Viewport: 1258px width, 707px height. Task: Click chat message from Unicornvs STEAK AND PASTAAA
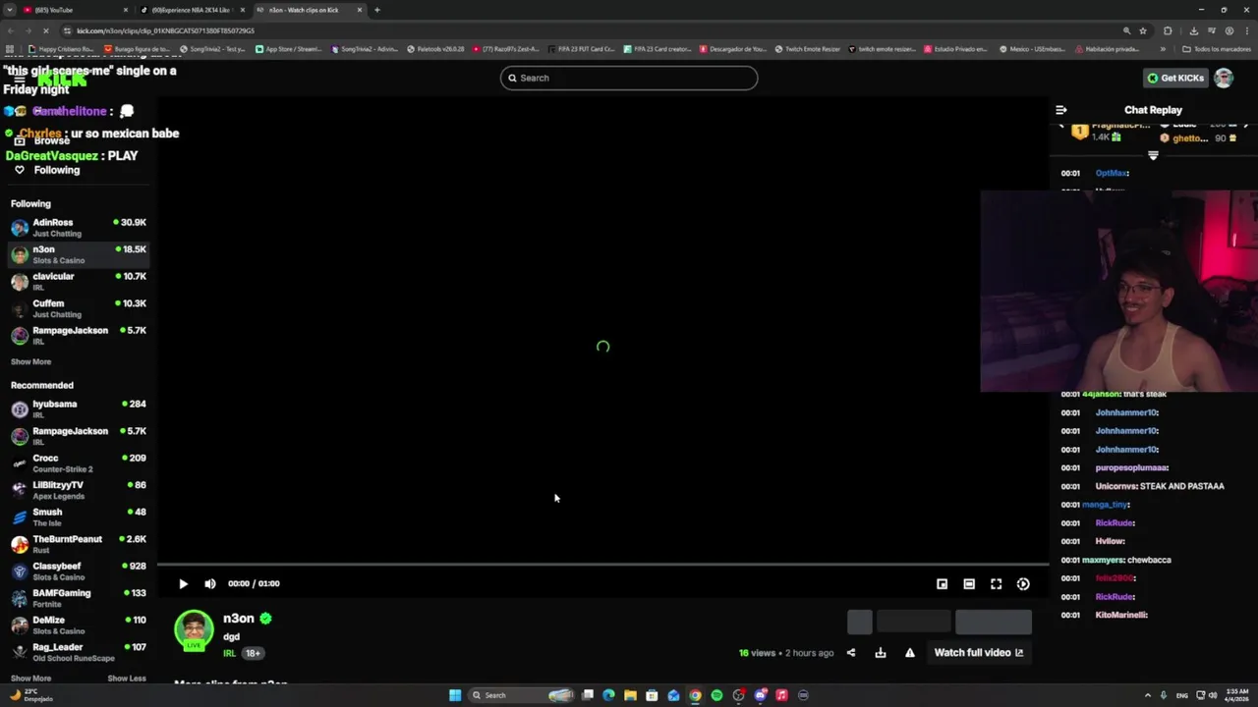point(1142,486)
